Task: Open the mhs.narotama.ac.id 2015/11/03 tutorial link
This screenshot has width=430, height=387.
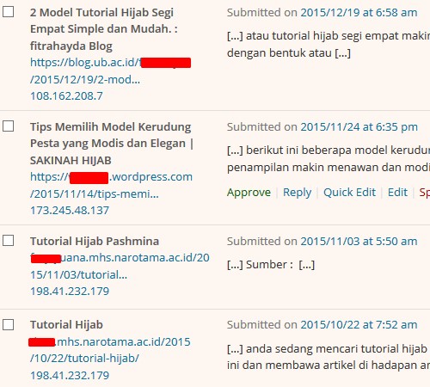Action: pos(120,266)
